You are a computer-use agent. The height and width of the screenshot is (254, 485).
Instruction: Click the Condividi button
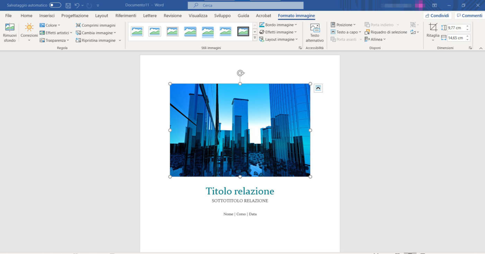(x=437, y=16)
